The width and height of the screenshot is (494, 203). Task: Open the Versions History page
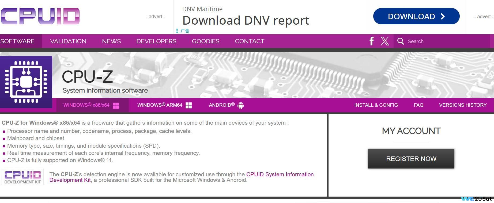[x=463, y=105]
